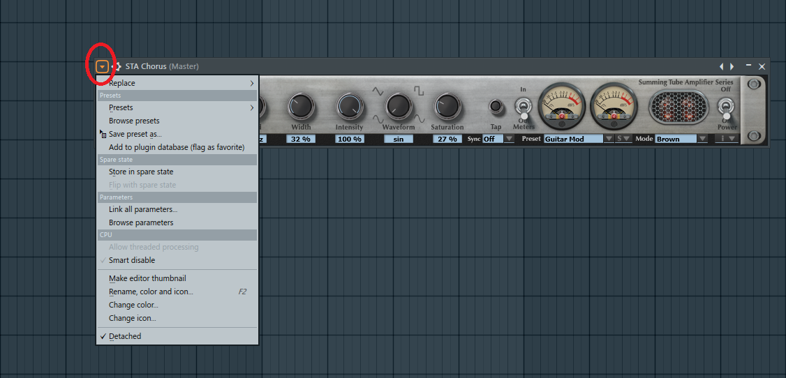Click the Guitar Mod preset name field
Screen dimensions: 786x378
574,139
